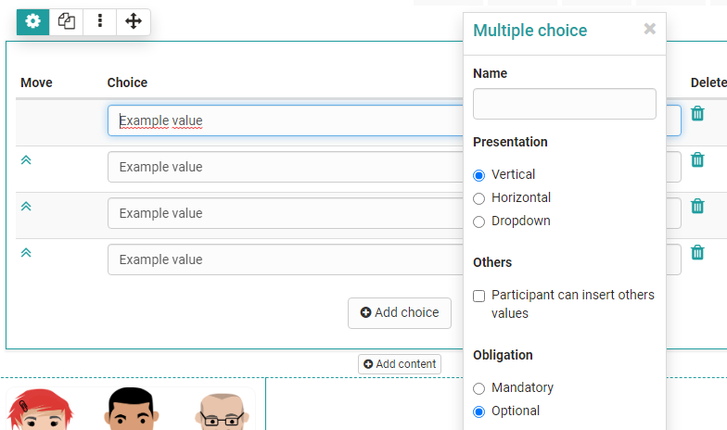Set obligation to Mandatory
Image resolution: width=727 pixels, height=430 pixels.
click(478, 388)
